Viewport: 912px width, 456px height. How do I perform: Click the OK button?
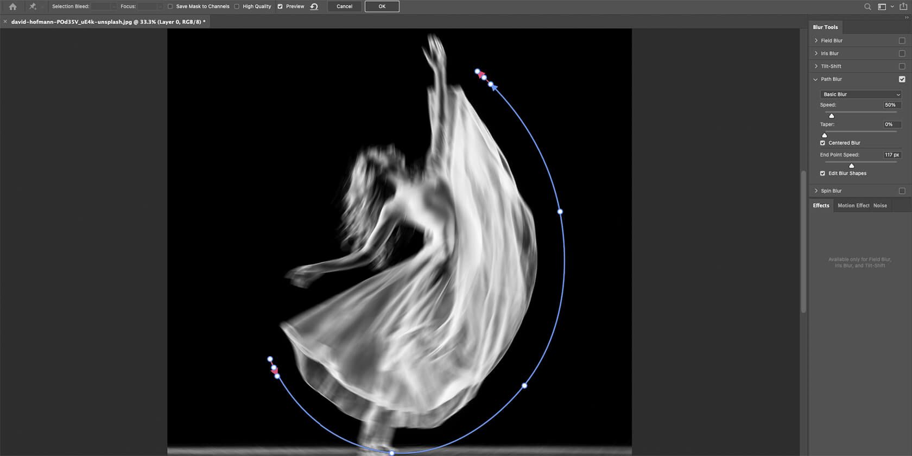coord(382,7)
